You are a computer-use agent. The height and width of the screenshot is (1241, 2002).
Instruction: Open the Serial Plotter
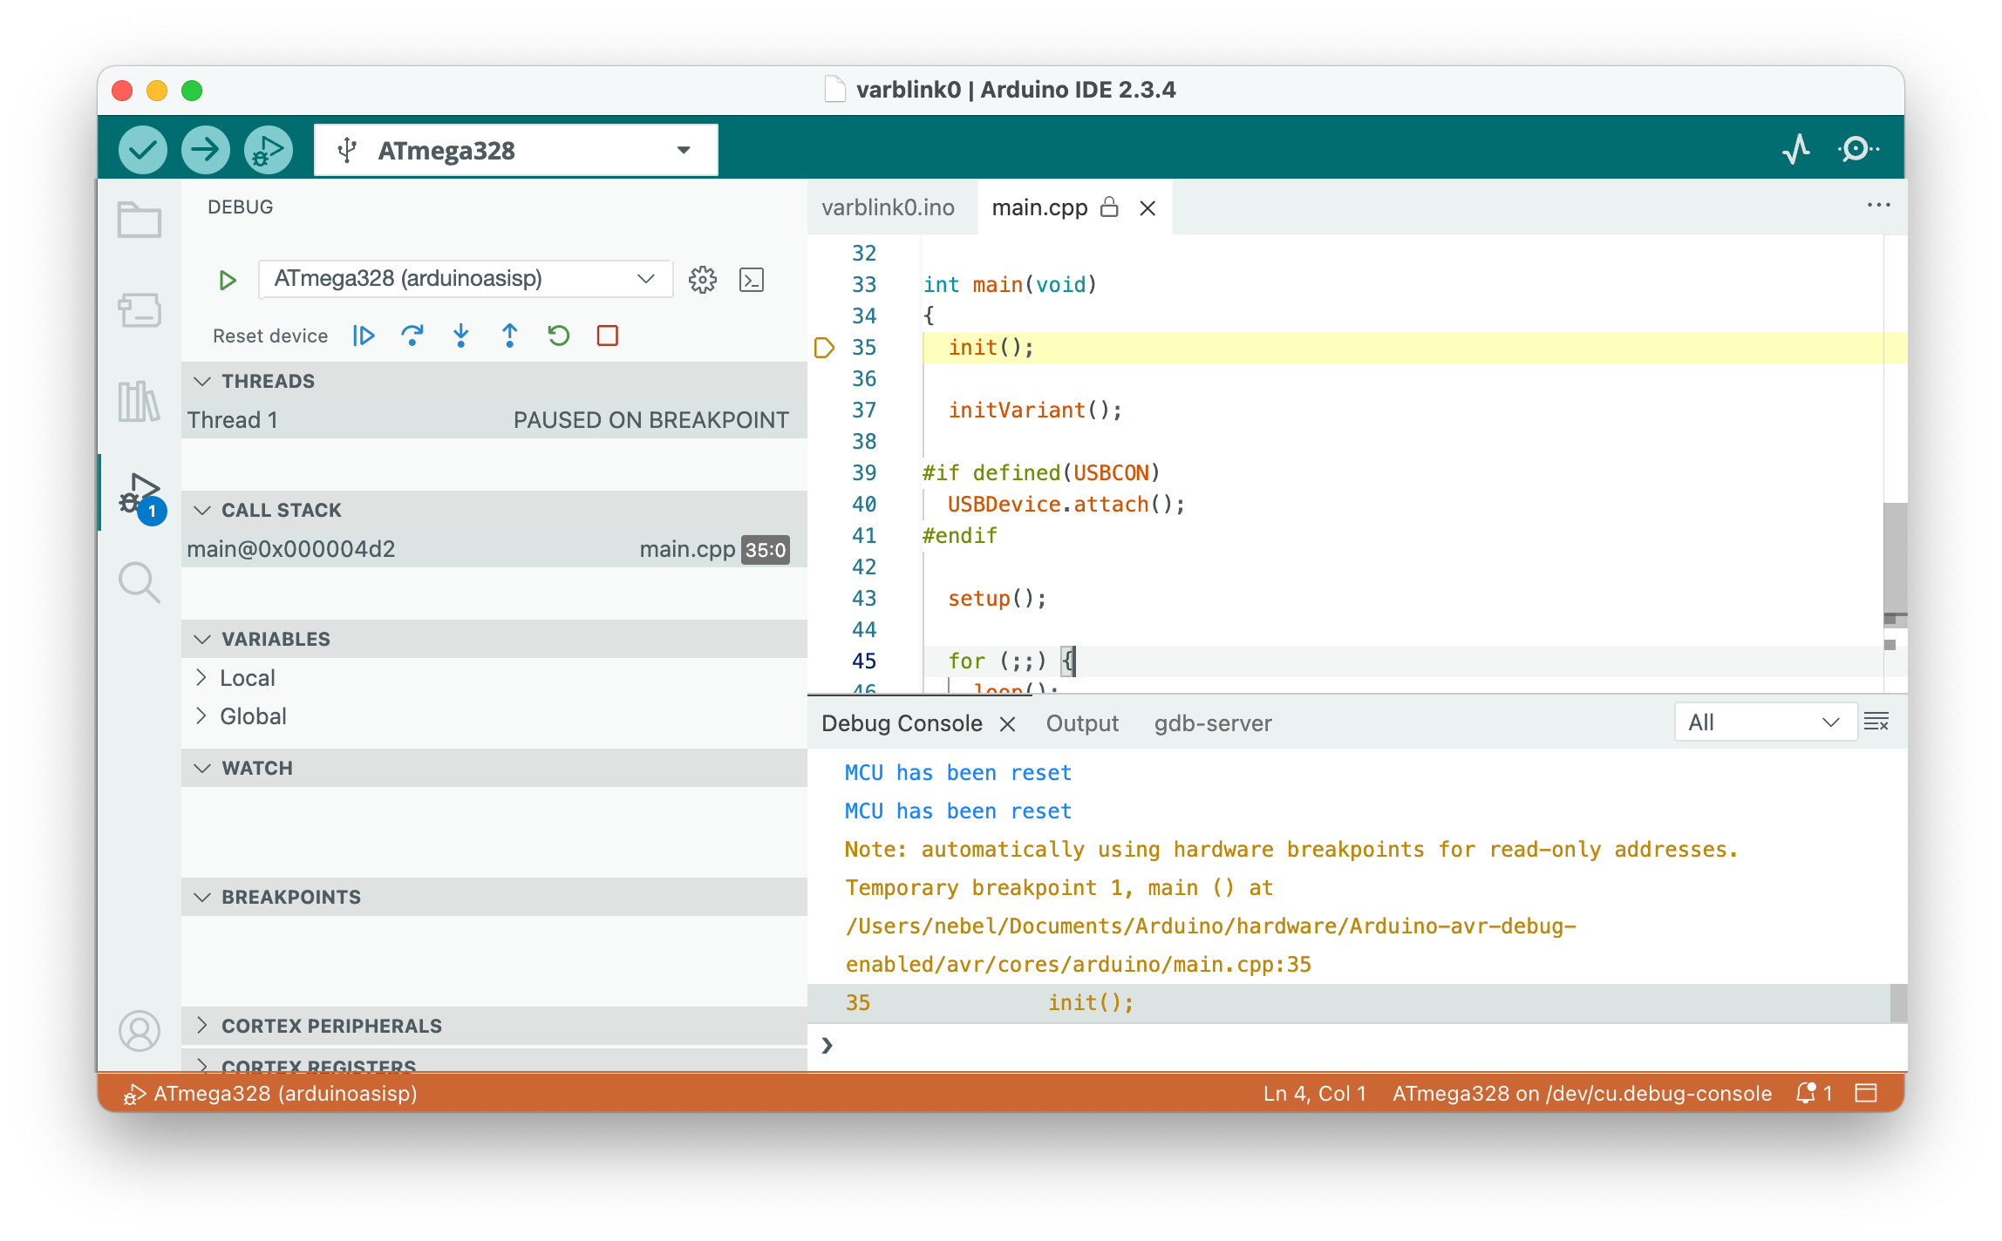point(1796,150)
